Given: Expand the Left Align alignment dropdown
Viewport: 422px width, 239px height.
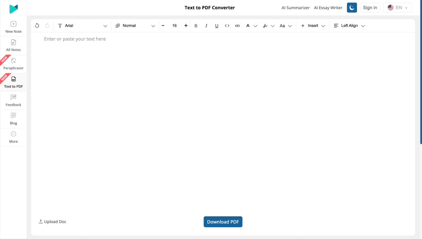Looking at the screenshot, I should [349, 26].
